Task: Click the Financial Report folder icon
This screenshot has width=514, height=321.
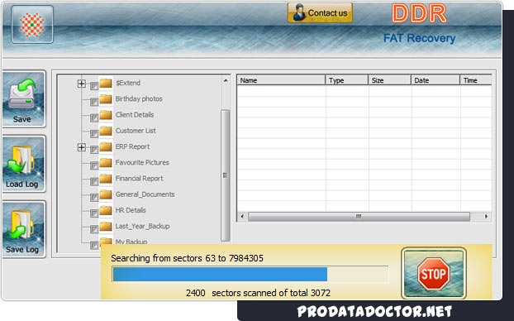Action: coord(106,179)
